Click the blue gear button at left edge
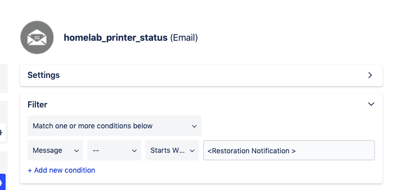This screenshot has width=397, height=190. (3, 182)
